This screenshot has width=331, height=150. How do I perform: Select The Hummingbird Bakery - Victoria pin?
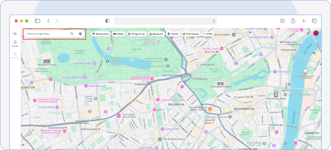(210, 108)
